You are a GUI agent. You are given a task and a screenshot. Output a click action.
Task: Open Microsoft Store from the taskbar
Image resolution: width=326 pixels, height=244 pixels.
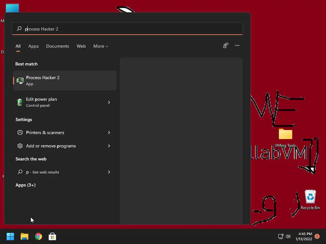52,236
